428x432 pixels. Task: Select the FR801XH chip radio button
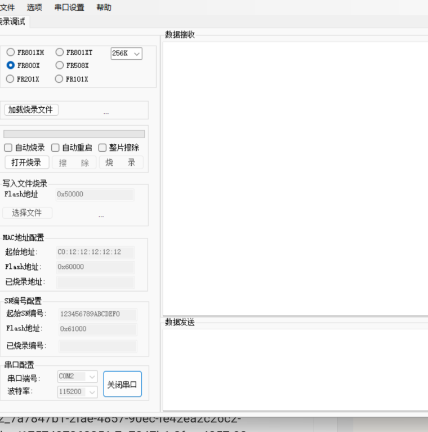pyautogui.click(x=11, y=52)
